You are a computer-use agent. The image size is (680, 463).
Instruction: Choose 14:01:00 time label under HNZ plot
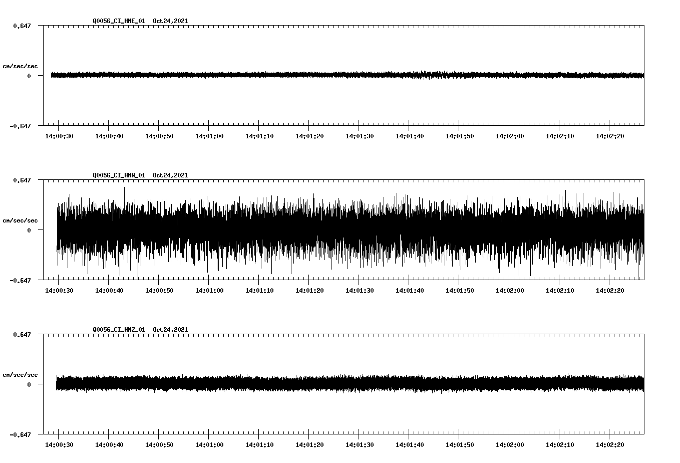[209, 445]
